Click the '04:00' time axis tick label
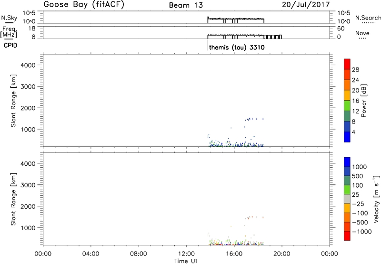The height and width of the screenshot is (264, 381). coord(90,254)
